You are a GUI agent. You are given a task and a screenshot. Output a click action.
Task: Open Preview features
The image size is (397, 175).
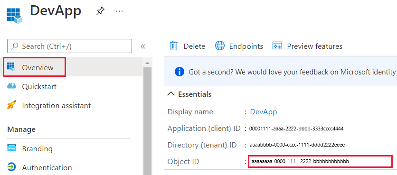[x=307, y=46]
